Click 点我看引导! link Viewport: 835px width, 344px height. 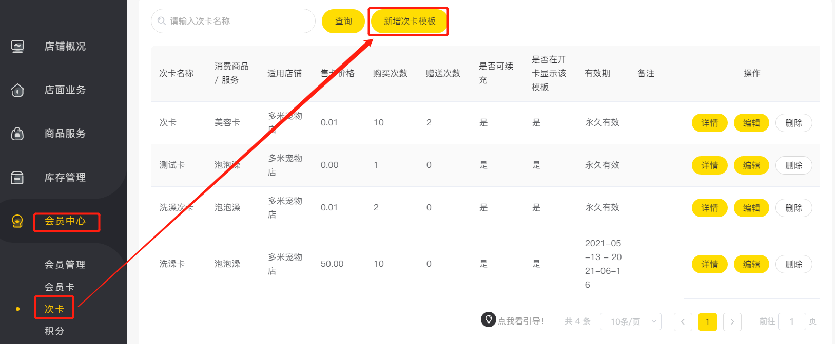(521, 321)
